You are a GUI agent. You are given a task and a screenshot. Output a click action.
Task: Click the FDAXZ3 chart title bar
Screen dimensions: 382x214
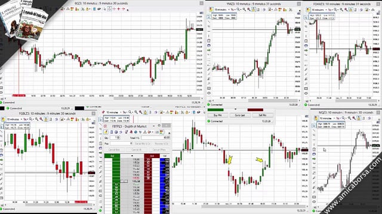(x=342, y=4)
